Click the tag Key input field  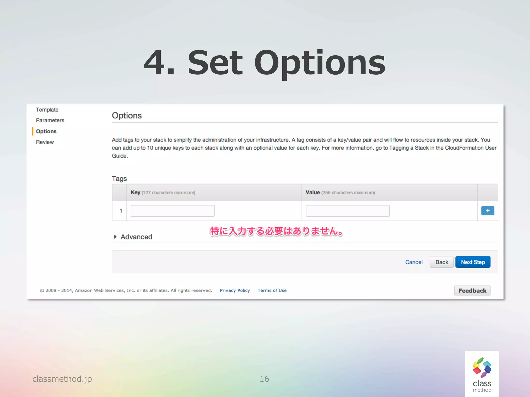pos(173,211)
